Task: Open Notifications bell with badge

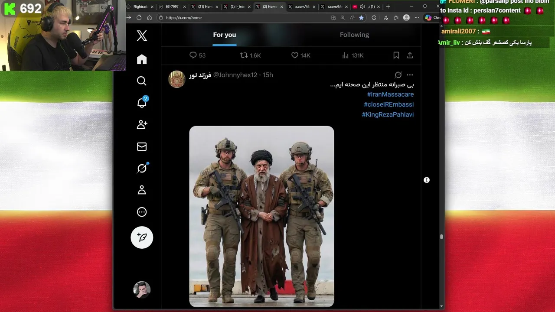Action: tap(142, 102)
